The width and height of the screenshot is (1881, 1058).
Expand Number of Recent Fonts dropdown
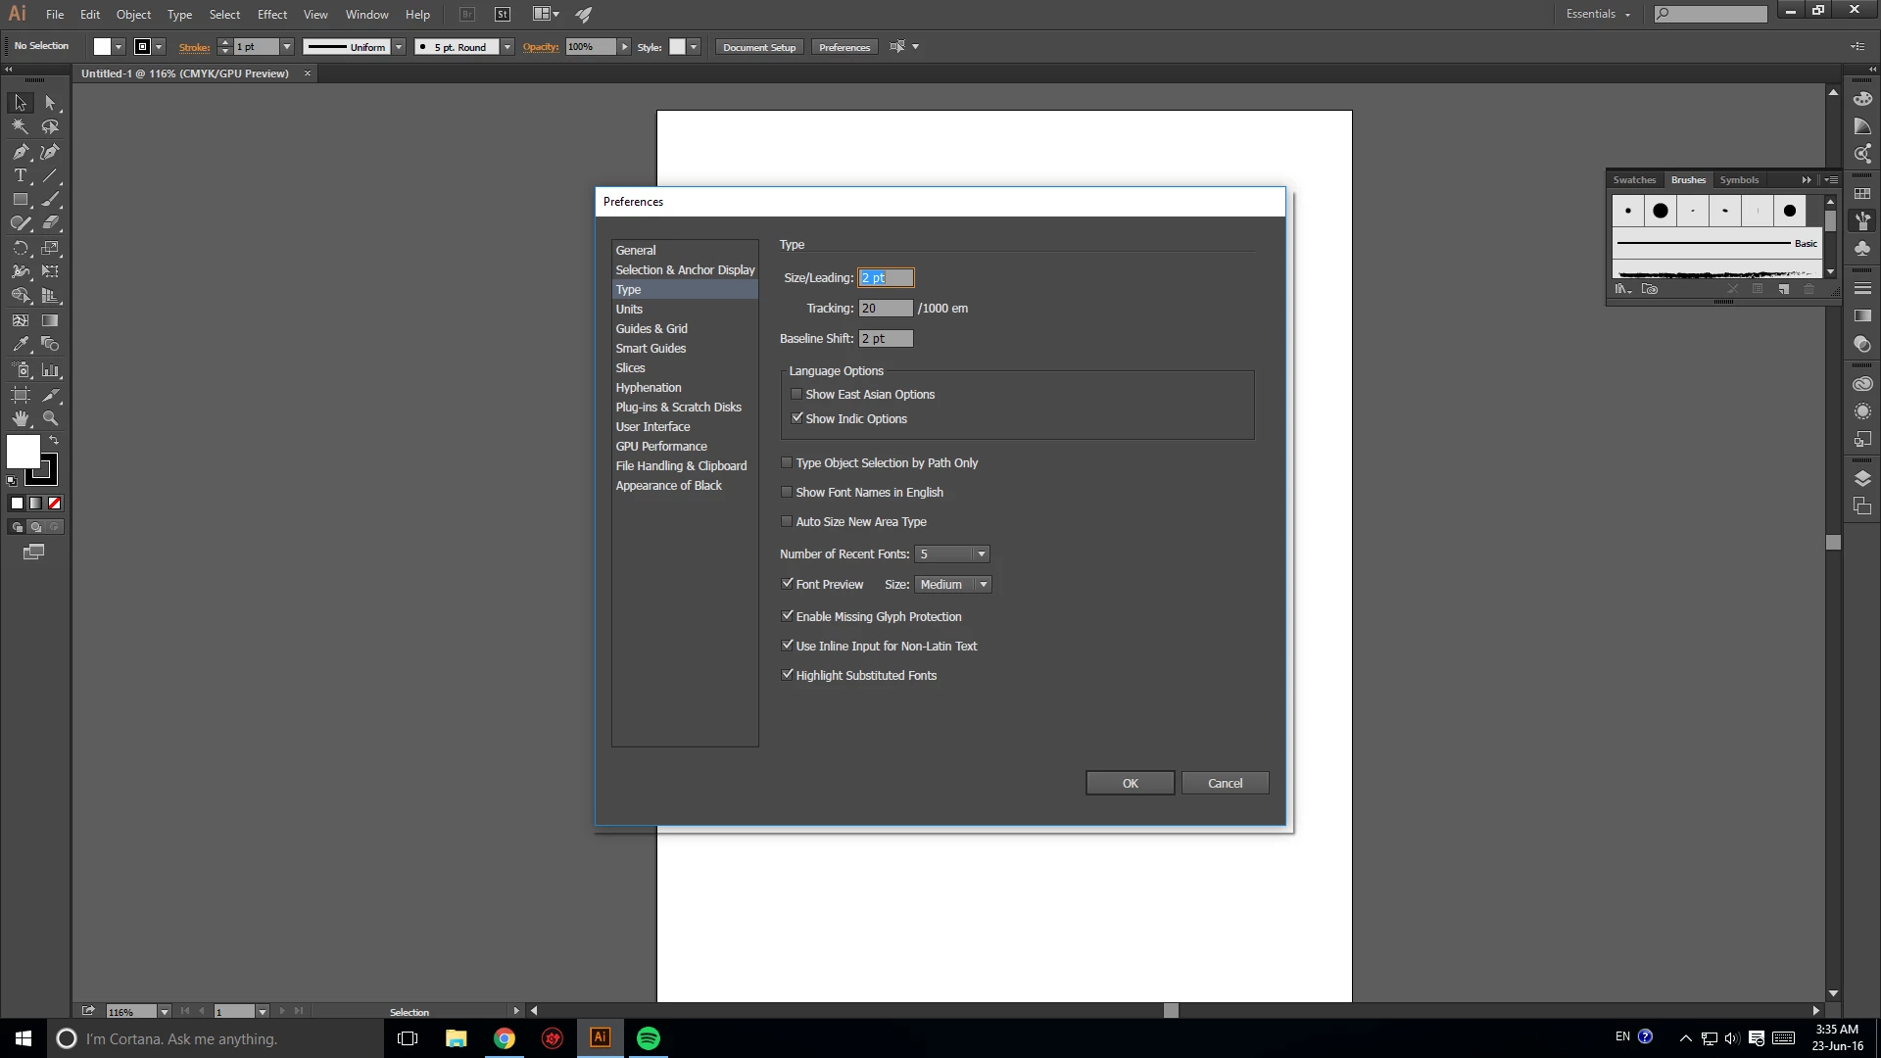coord(981,554)
